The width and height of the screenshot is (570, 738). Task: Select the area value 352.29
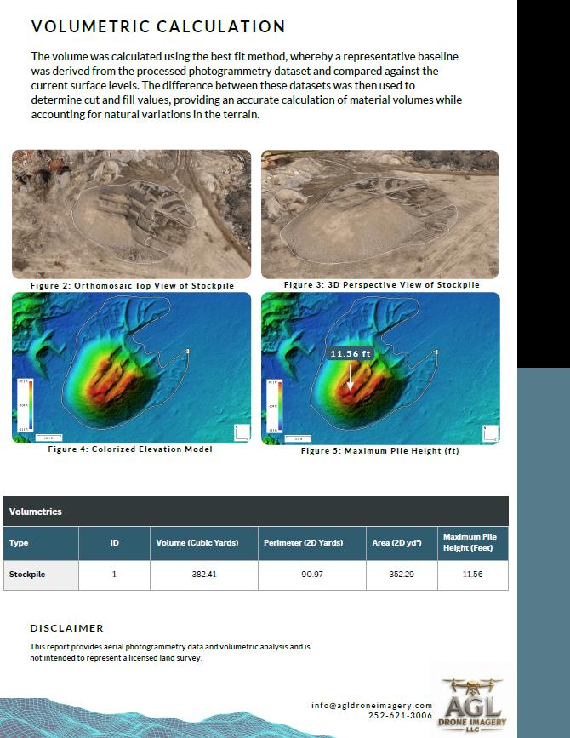(x=402, y=575)
